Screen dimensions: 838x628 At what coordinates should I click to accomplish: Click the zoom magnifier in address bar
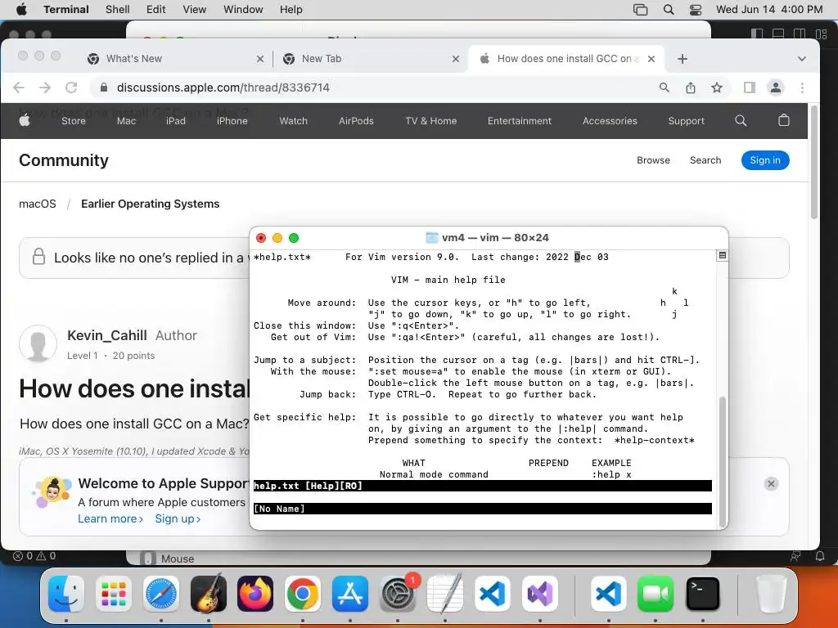(665, 87)
